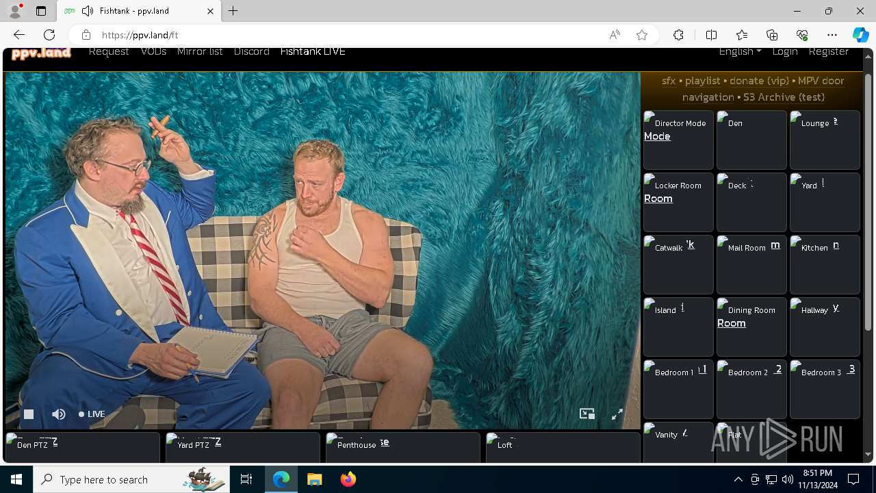This screenshot has width=876, height=493.
Task: Mute the video player volume
Action: [59, 414]
